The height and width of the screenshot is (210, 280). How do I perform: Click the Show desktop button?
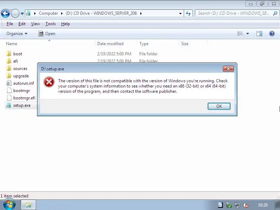tap(278, 205)
